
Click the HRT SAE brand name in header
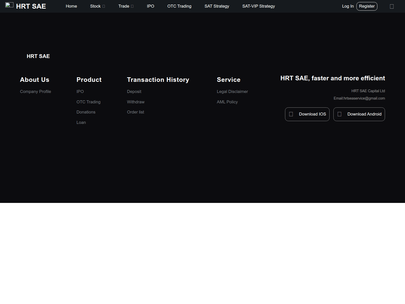point(31,6)
